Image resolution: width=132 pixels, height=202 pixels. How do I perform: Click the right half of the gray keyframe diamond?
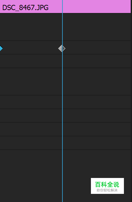pyautogui.click(x=64, y=48)
